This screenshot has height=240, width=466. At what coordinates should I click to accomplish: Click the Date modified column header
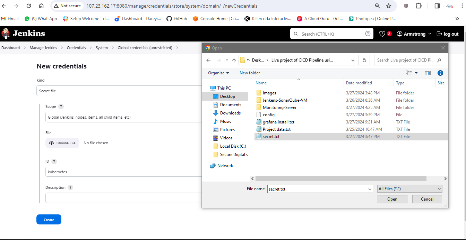pyautogui.click(x=359, y=83)
